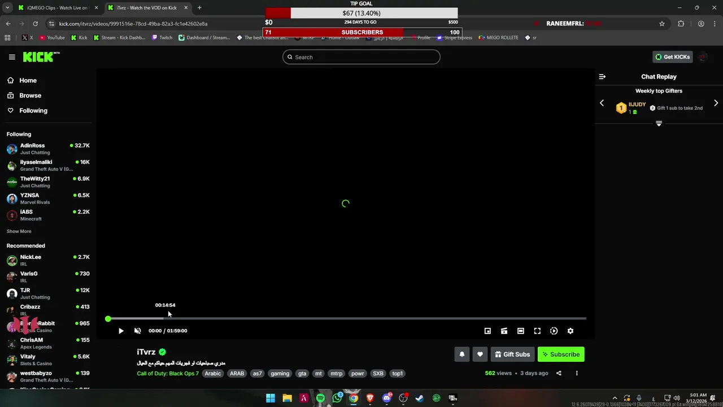
Task: Select the gta tag
Action: [302, 373]
